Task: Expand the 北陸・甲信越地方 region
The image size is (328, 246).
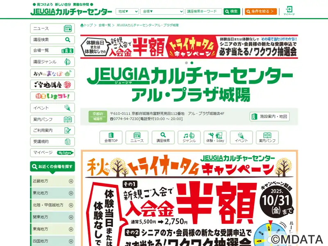Action: [x=52, y=205]
